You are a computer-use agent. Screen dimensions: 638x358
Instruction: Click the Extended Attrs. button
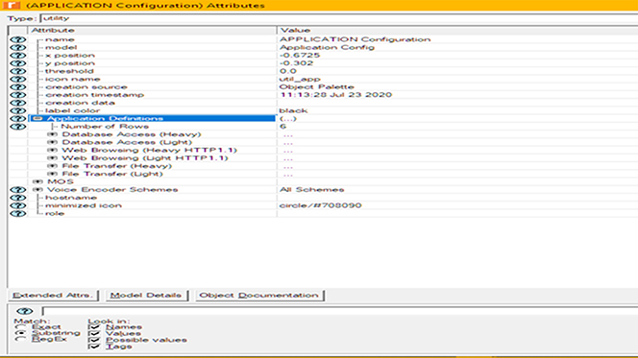click(53, 296)
